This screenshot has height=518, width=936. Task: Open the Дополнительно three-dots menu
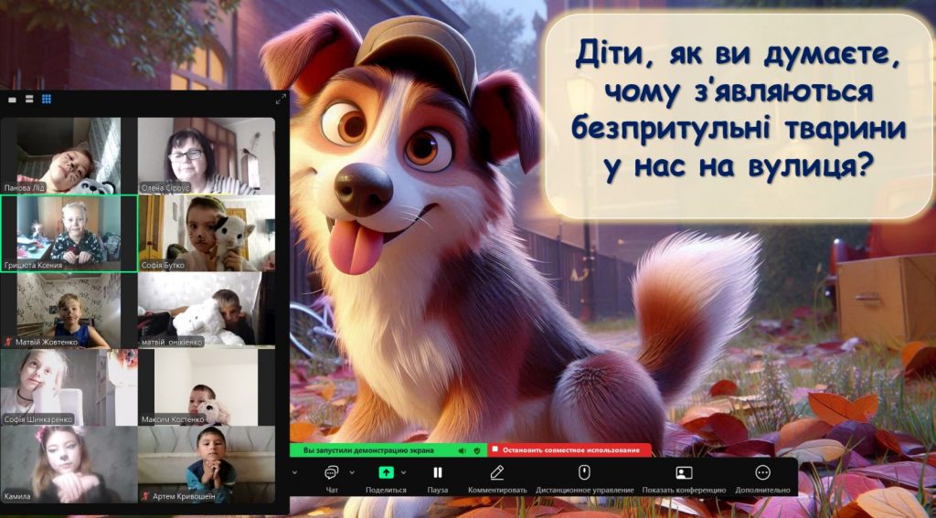762,472
